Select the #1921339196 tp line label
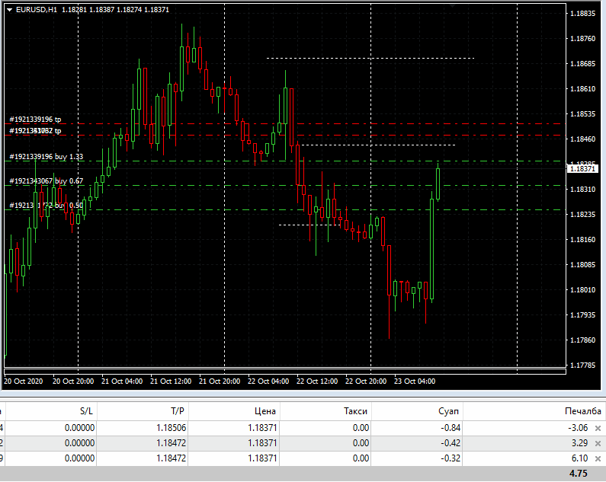606x482 pixels. (35, 120)
